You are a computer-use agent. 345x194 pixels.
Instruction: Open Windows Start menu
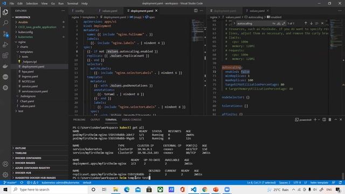point(5,189)
